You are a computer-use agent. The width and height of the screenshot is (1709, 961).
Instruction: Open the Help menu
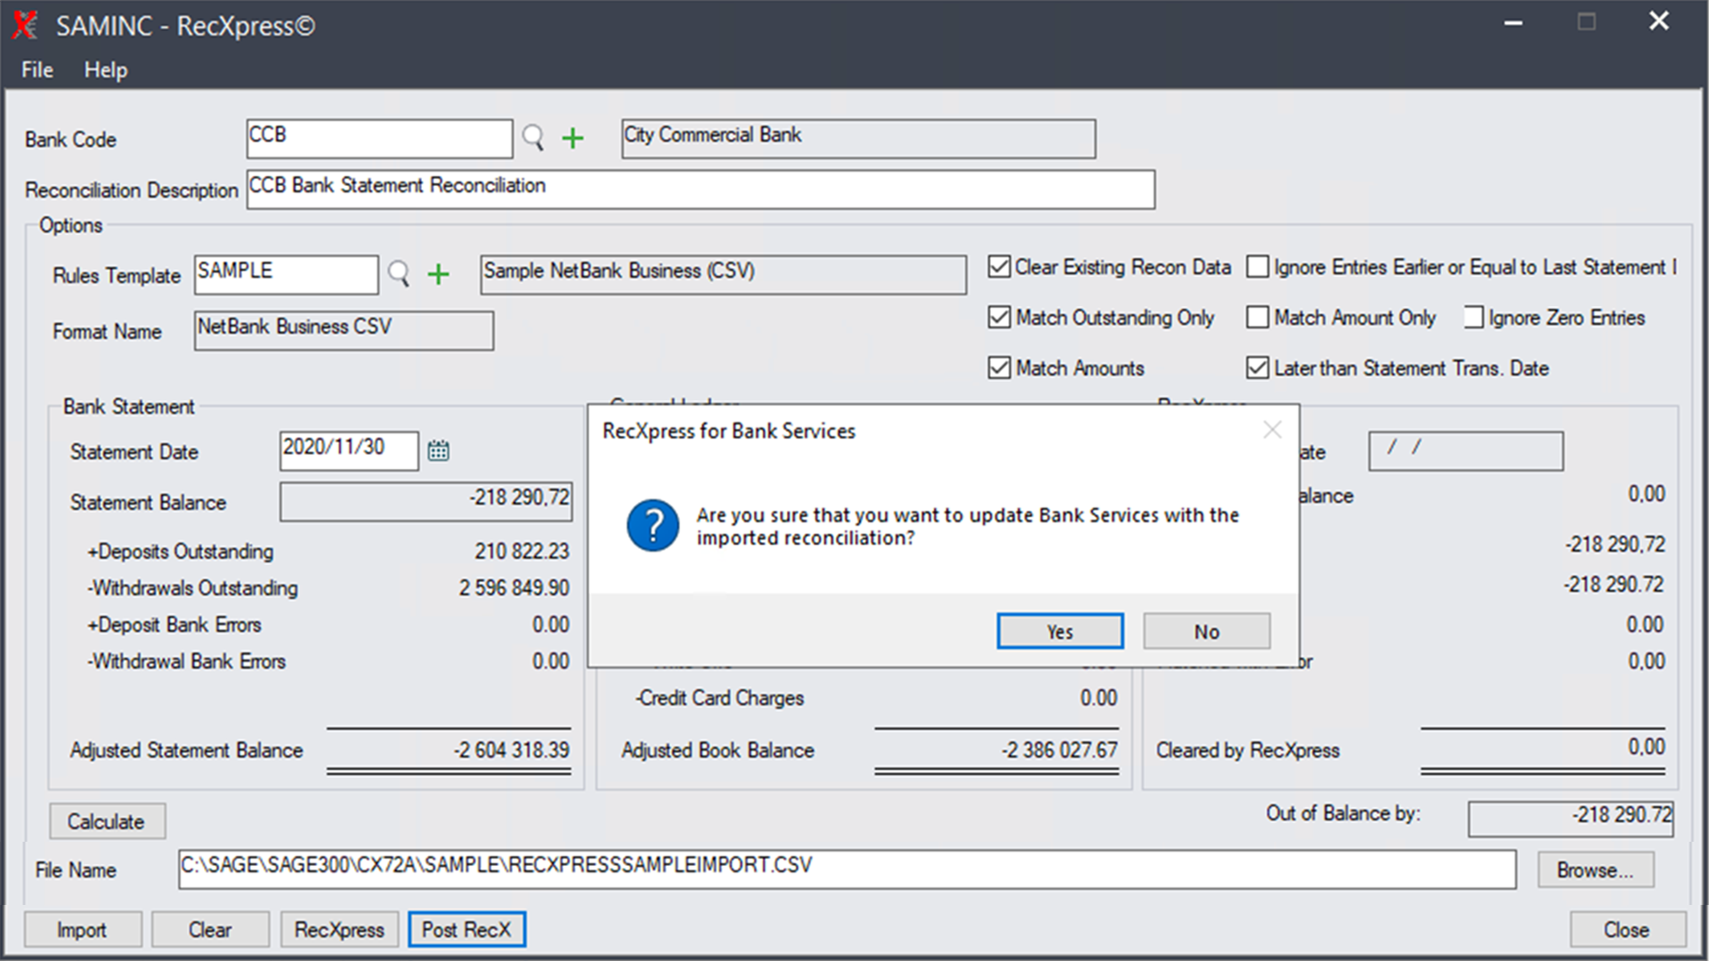pyautogui.click(x=105, y=69)
